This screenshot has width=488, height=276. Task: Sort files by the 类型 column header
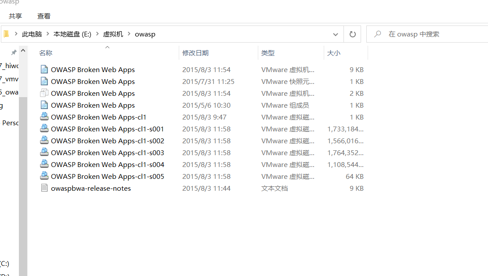pos(267,53)
